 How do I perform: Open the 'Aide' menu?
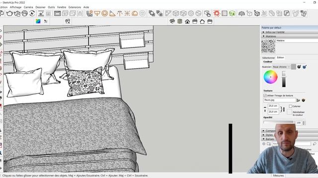86,7
